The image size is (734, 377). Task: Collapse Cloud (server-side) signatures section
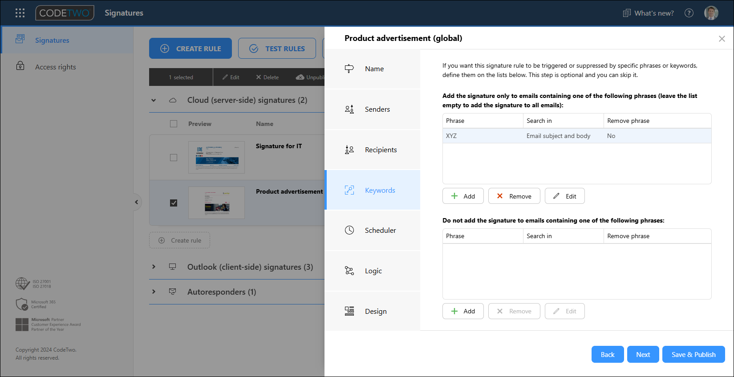154,100
